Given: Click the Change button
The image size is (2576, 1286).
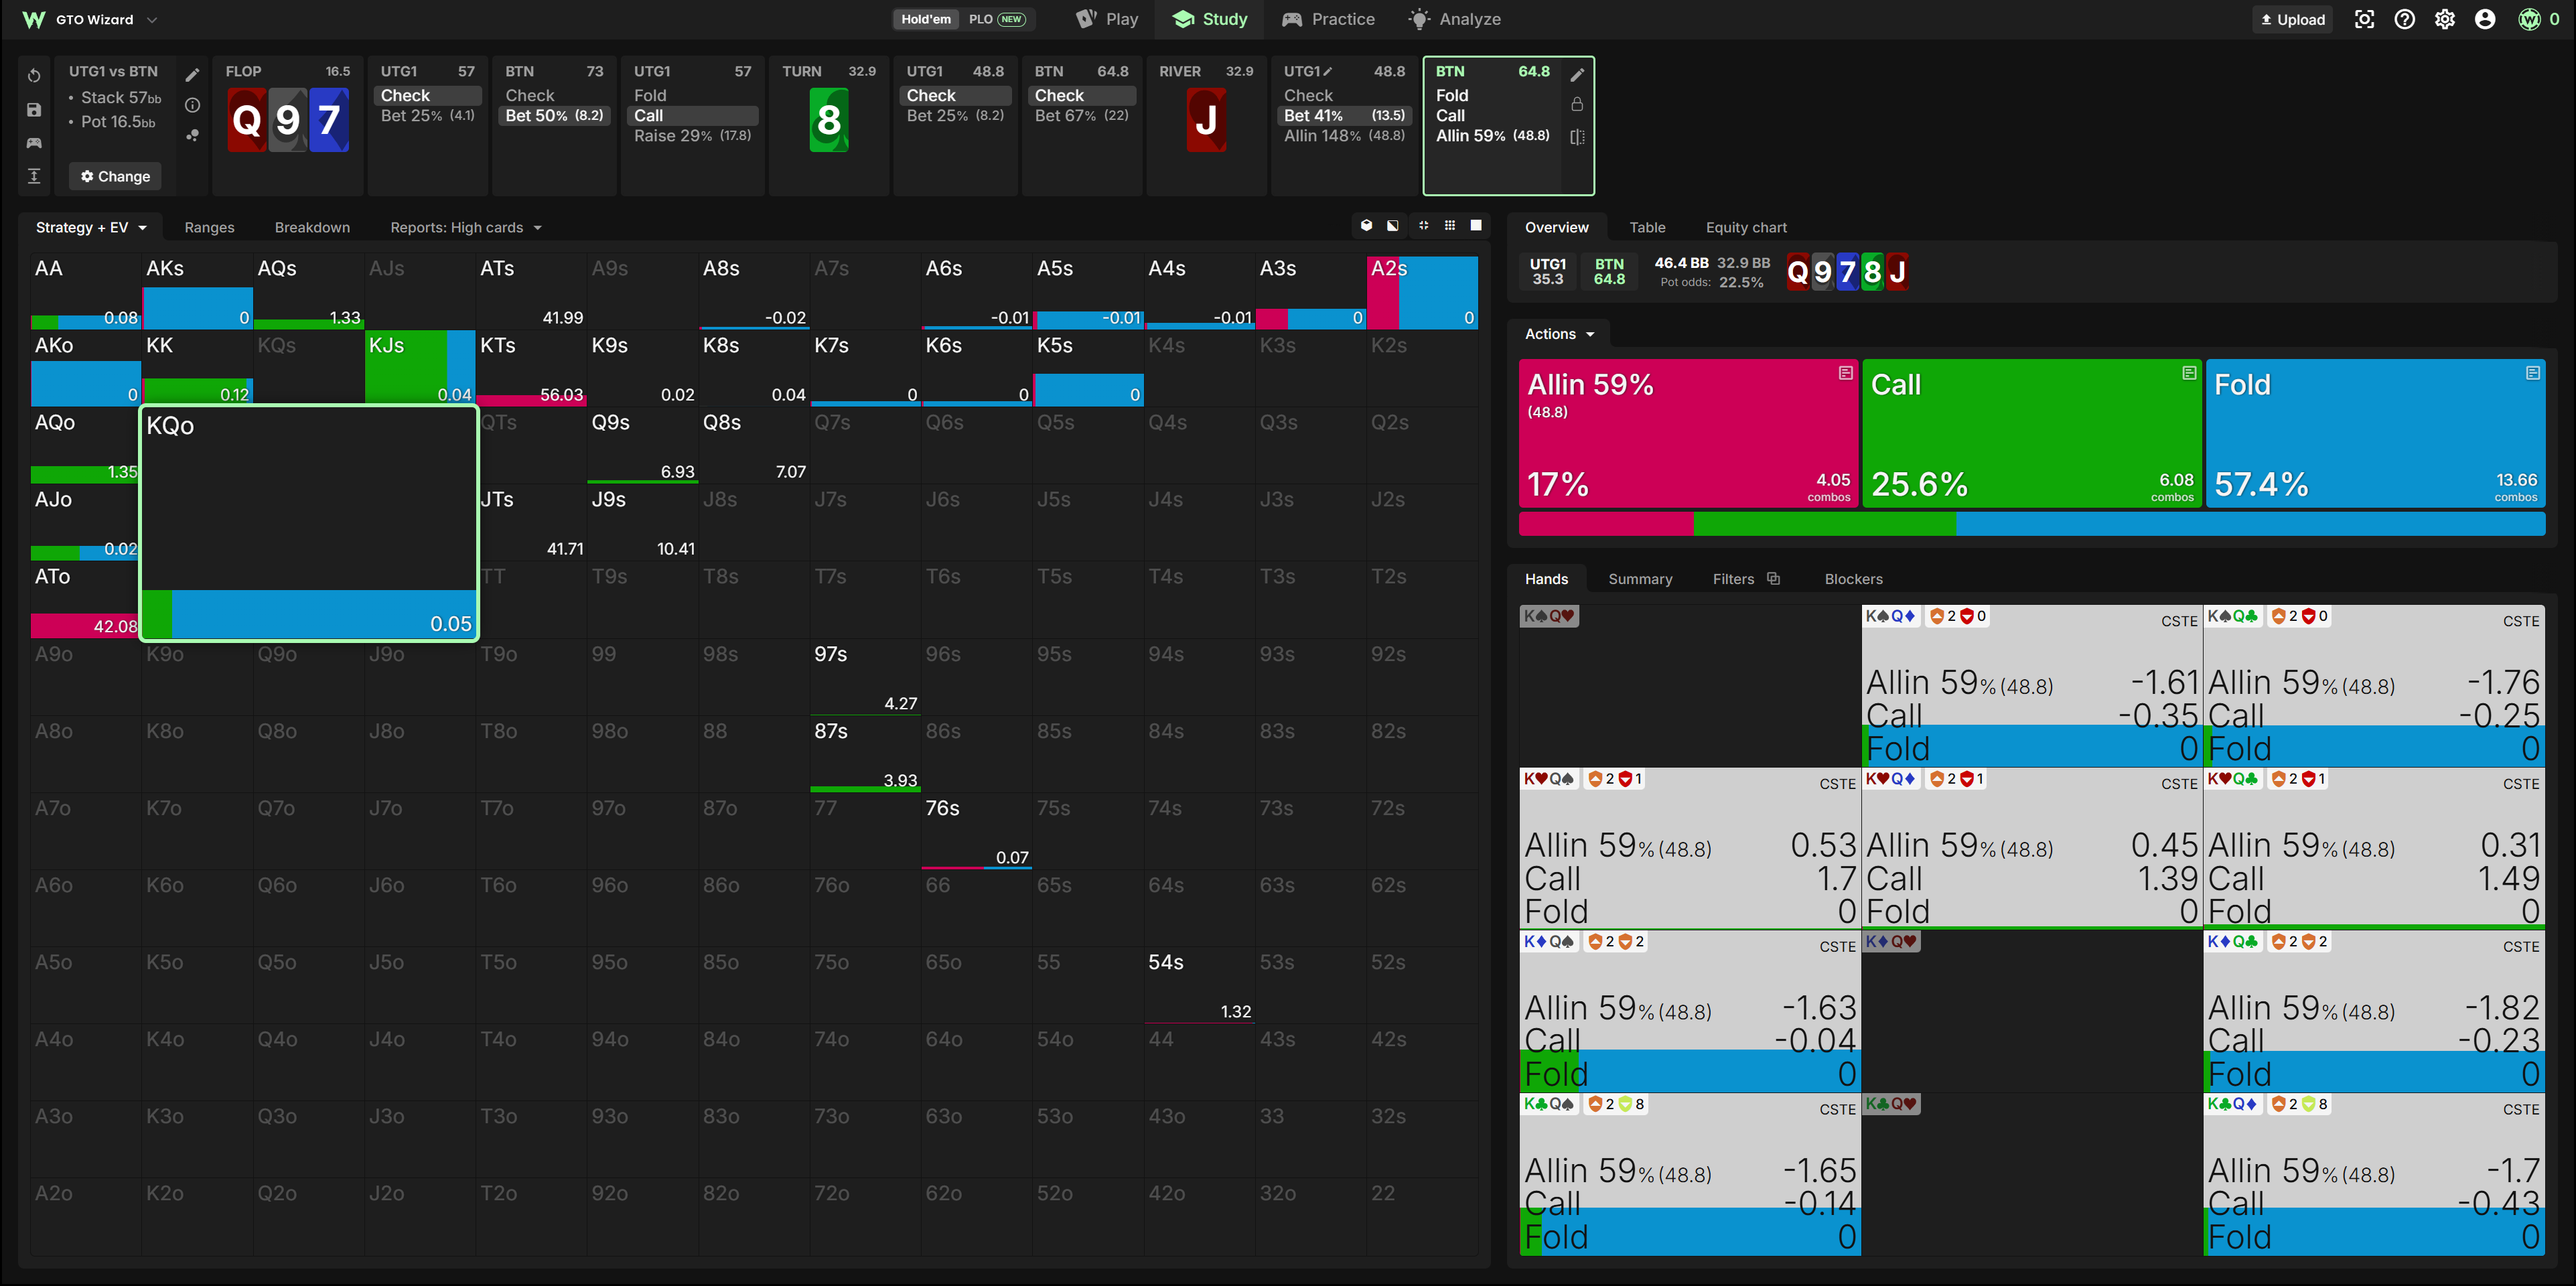Looking at the screenshot, I should 115,176.
